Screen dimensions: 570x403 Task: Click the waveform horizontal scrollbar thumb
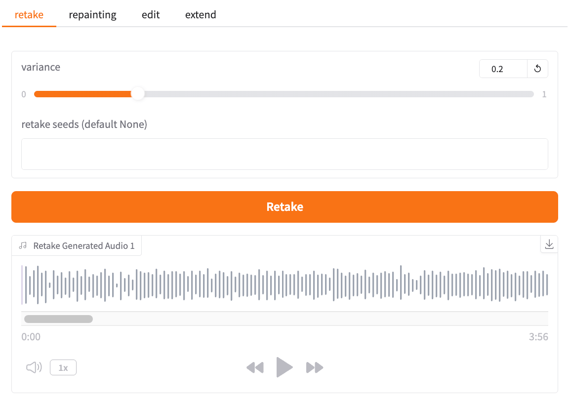[58, 319]
